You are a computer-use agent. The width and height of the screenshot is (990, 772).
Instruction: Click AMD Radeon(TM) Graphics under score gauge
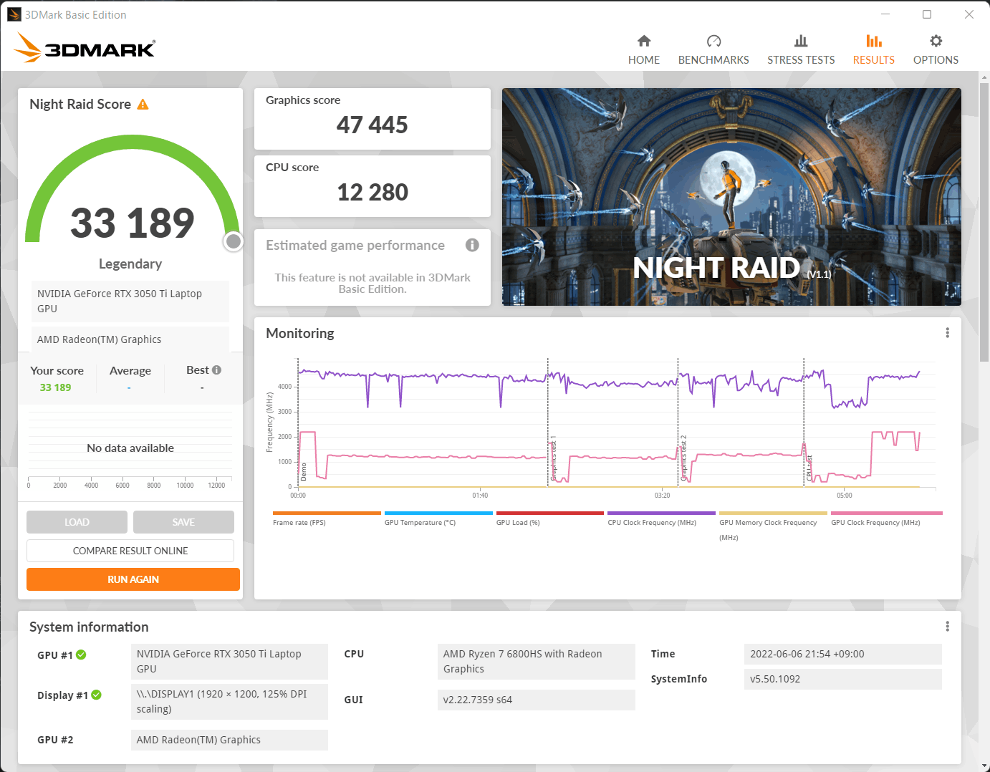tap(130, 339)
